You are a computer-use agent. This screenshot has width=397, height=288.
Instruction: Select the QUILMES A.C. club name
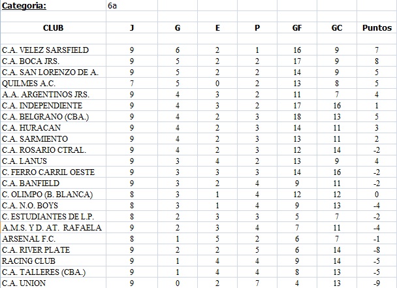(28, 84)
